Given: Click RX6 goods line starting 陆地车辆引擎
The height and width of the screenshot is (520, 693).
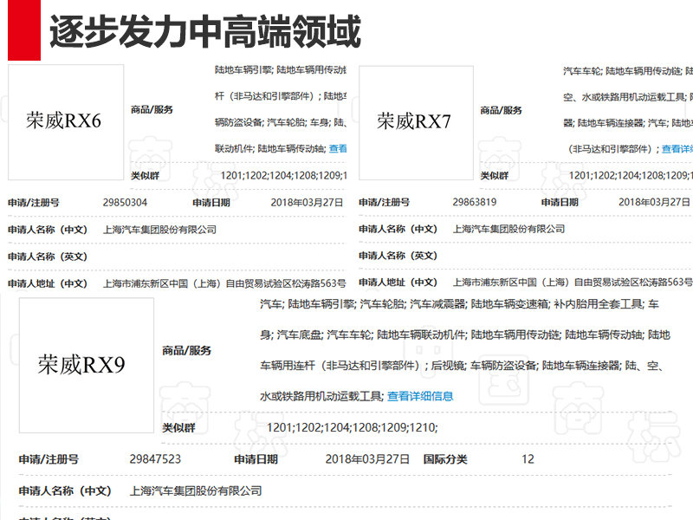Looking at the screenshot, I should point(281,70).
